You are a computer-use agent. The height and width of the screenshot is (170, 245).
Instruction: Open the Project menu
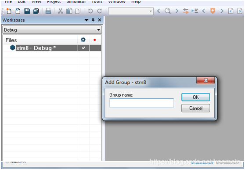tap(54, 2)
